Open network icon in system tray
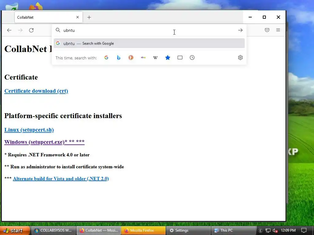314x235 pixels. 268,231
